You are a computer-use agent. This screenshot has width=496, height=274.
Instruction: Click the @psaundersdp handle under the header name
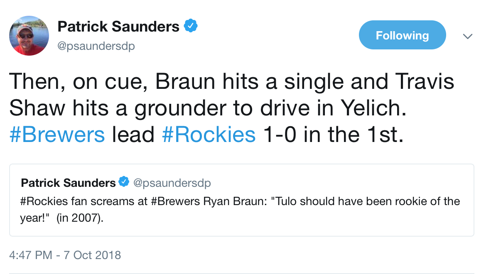click(96, 46)
